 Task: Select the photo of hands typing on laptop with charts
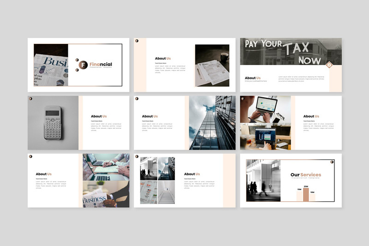[266, 109]
